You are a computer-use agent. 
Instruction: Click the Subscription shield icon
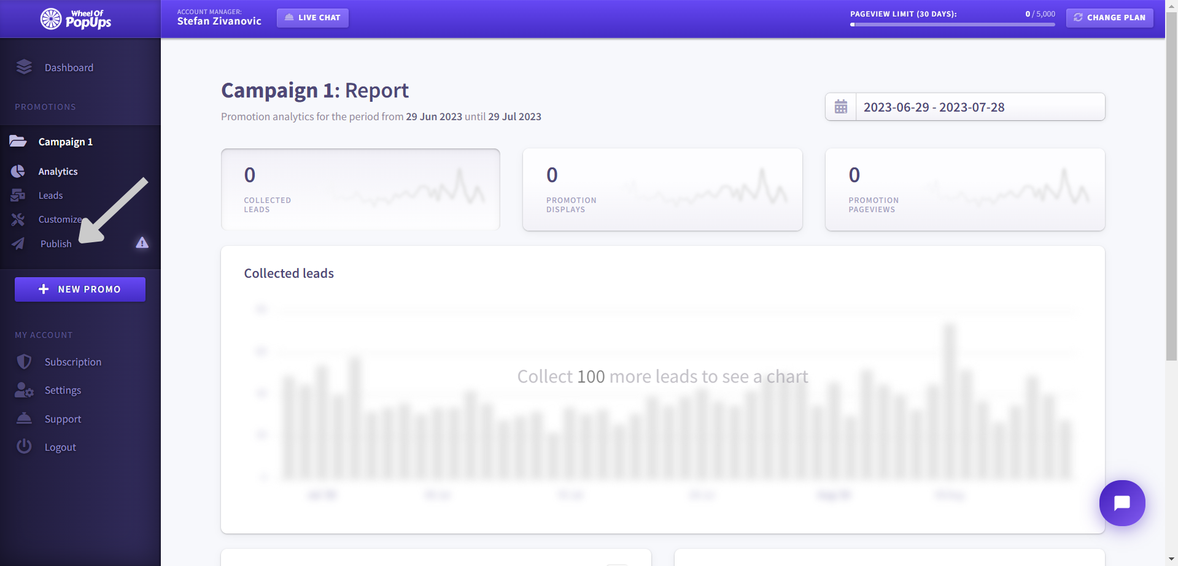pos(24,362)
